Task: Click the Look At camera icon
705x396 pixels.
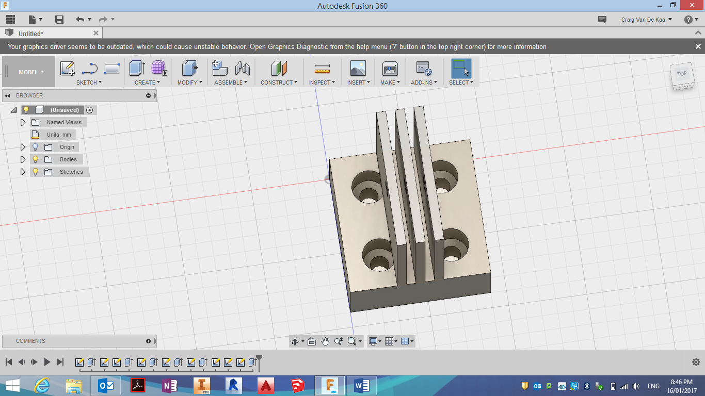Action: tap(311, 341)
